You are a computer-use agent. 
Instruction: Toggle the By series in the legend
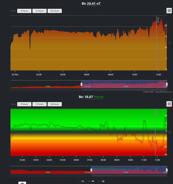pos(101,181)
